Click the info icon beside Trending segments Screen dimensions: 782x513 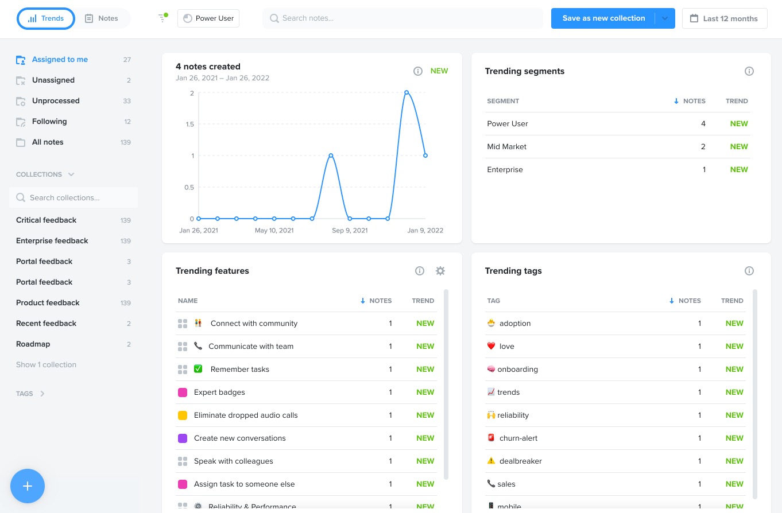pyautogui.click(x=749, y=71)
